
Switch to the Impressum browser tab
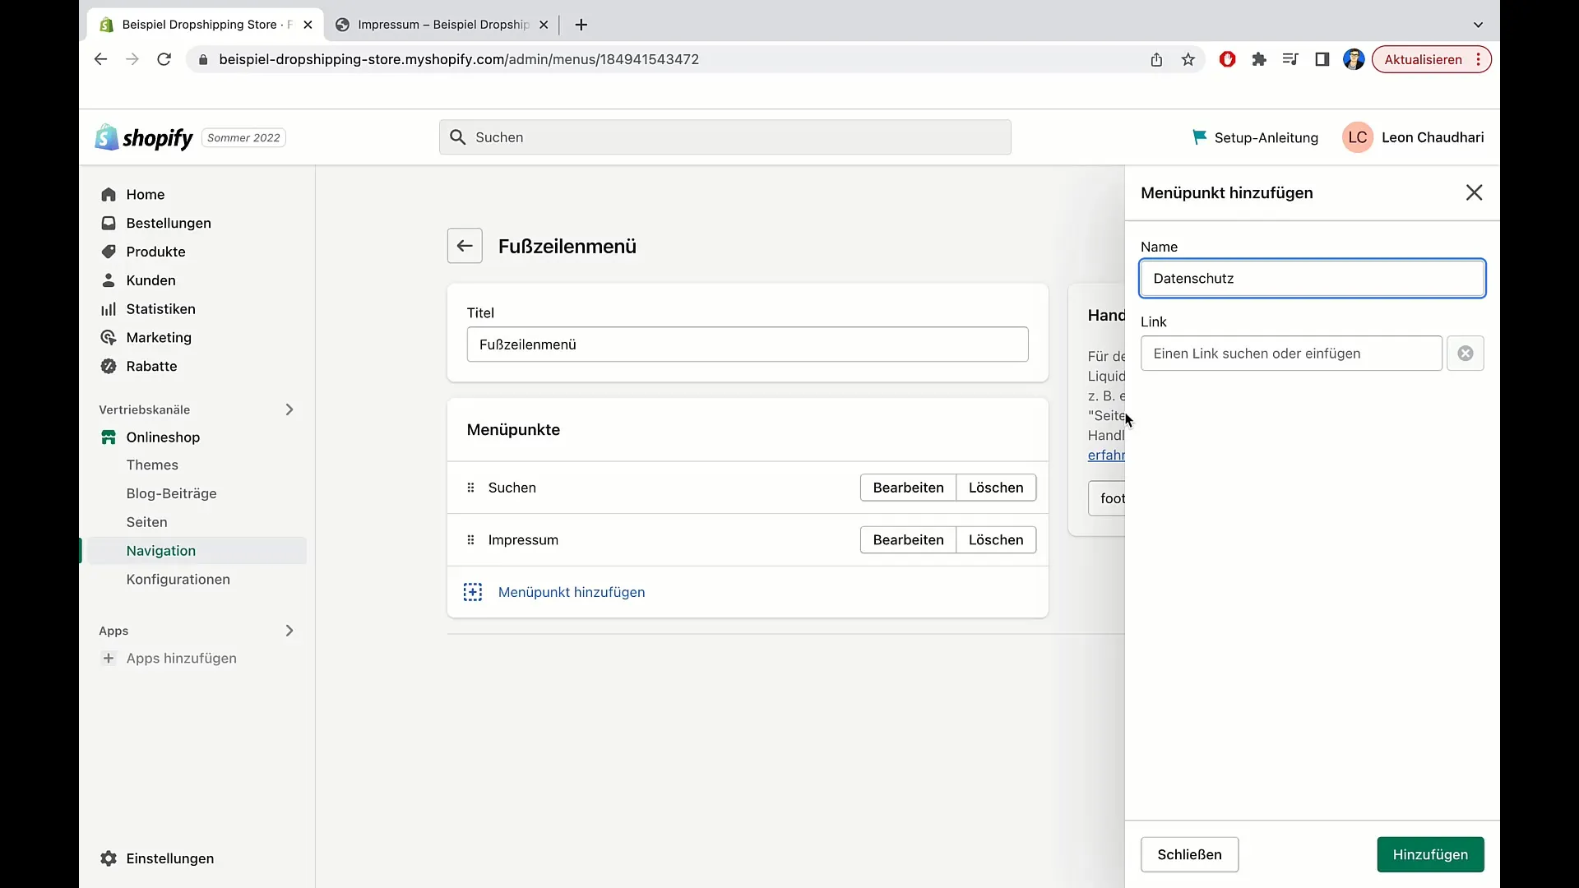point(442,25)
